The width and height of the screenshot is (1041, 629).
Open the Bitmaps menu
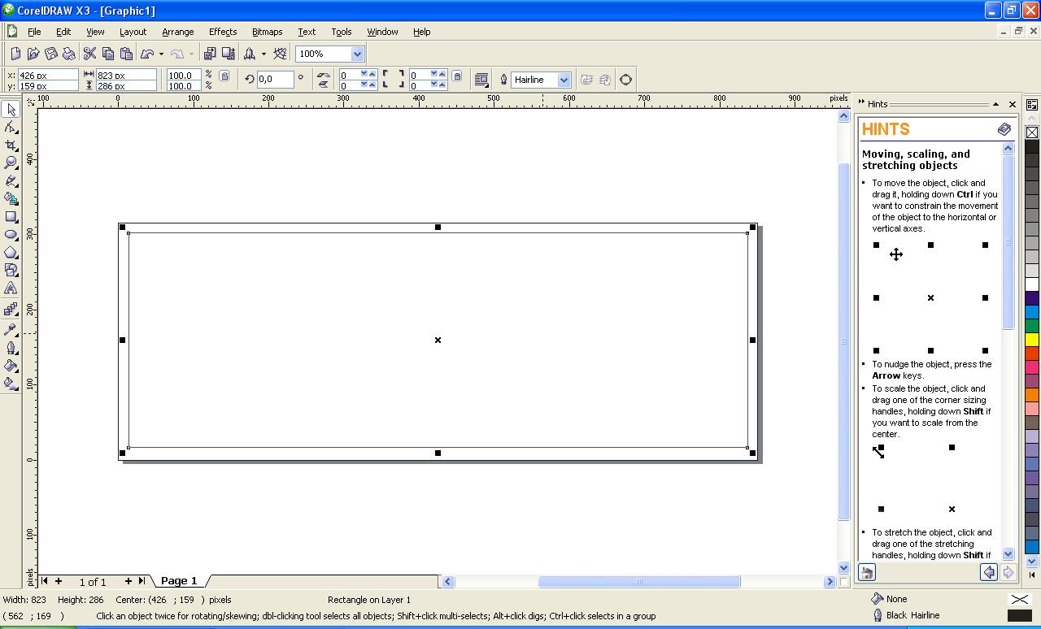click(267, 32)
